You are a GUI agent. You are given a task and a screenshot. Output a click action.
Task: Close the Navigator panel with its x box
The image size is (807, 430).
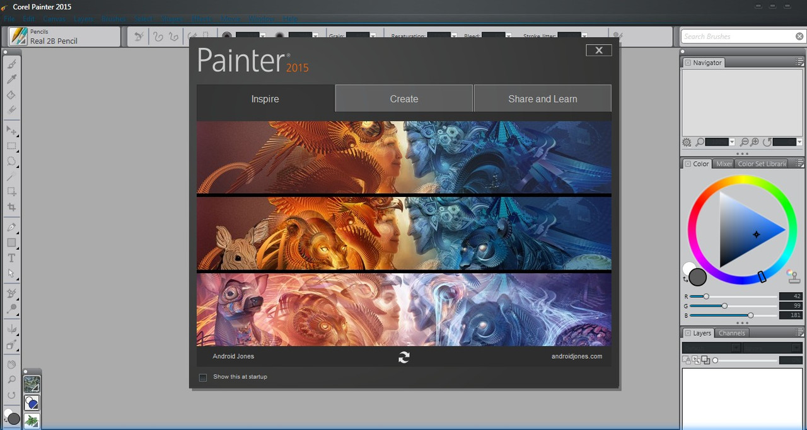(x=688, y=63)
